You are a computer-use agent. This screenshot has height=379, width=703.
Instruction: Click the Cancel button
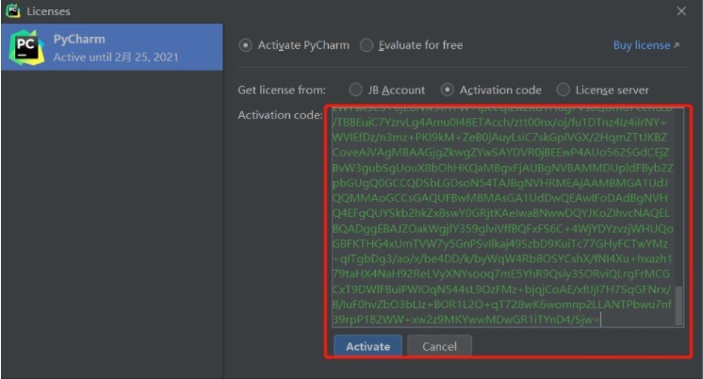pos(439,346)
